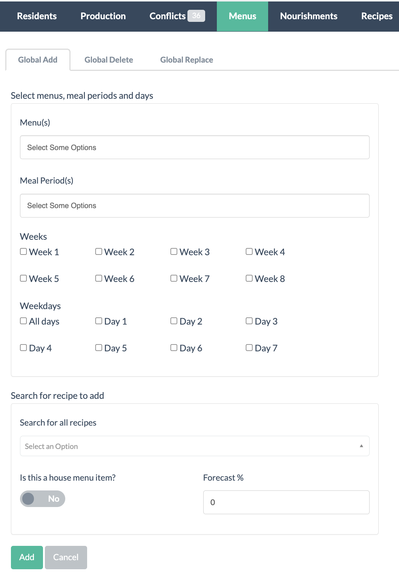The width and height of the screenshot is (399, 573).
Task: Check Day 6 in Weekdays
Action: (x=174, y=347)
